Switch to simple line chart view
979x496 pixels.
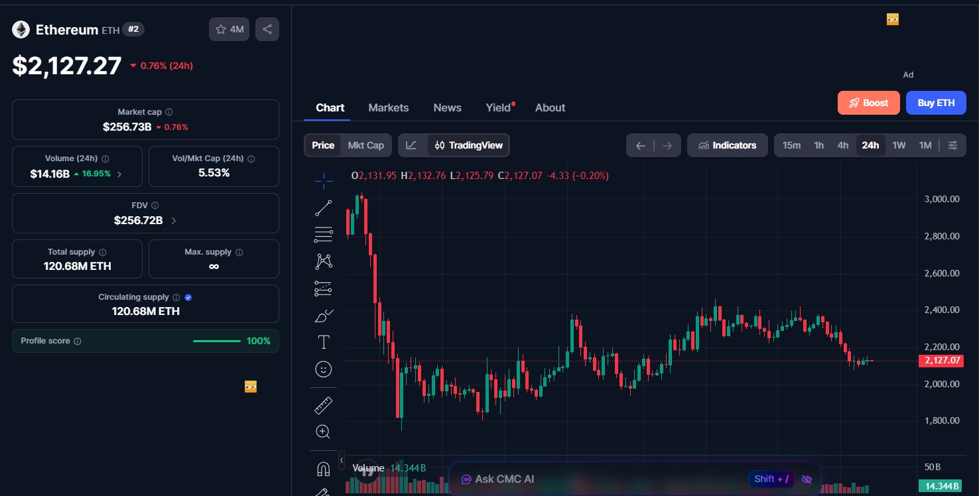tap(412, 145)
